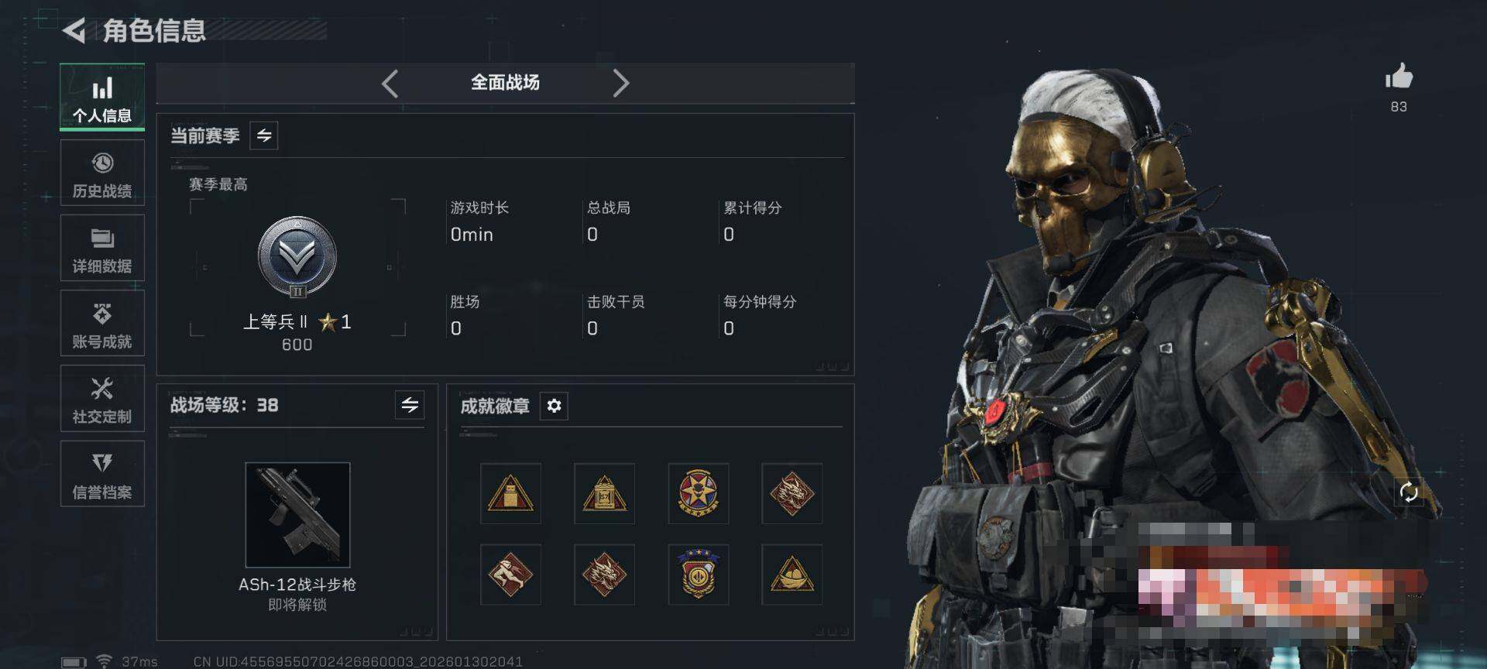The image size is (1487, 669).
Task: Select the ASh-12战斗步枪 weapon thumbnail
Action: 297,515
